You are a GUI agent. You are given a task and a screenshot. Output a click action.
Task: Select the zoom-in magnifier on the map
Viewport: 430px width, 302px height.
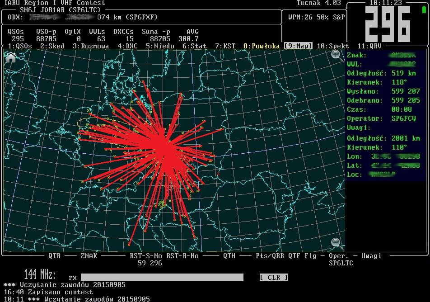click(336, 54)
